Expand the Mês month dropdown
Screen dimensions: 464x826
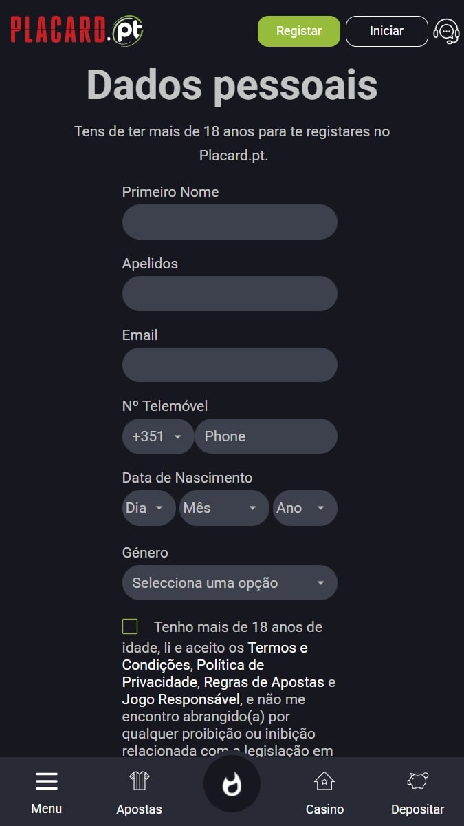tap(223, 508)
